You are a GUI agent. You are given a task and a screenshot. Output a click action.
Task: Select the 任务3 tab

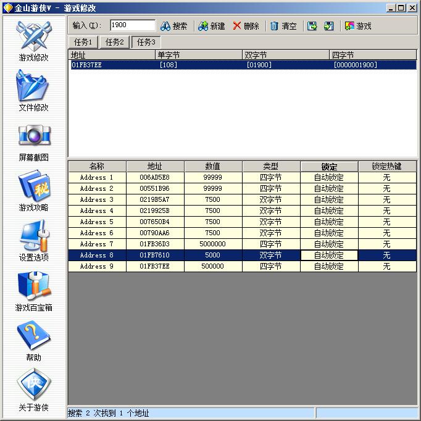pos(146,42)
